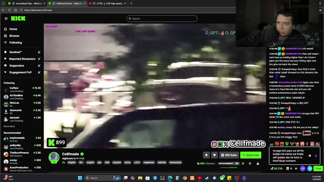Open File Explorer from taskbar
Screen dimensions: 324x182
pyautogui.click(x=140, y=178)
